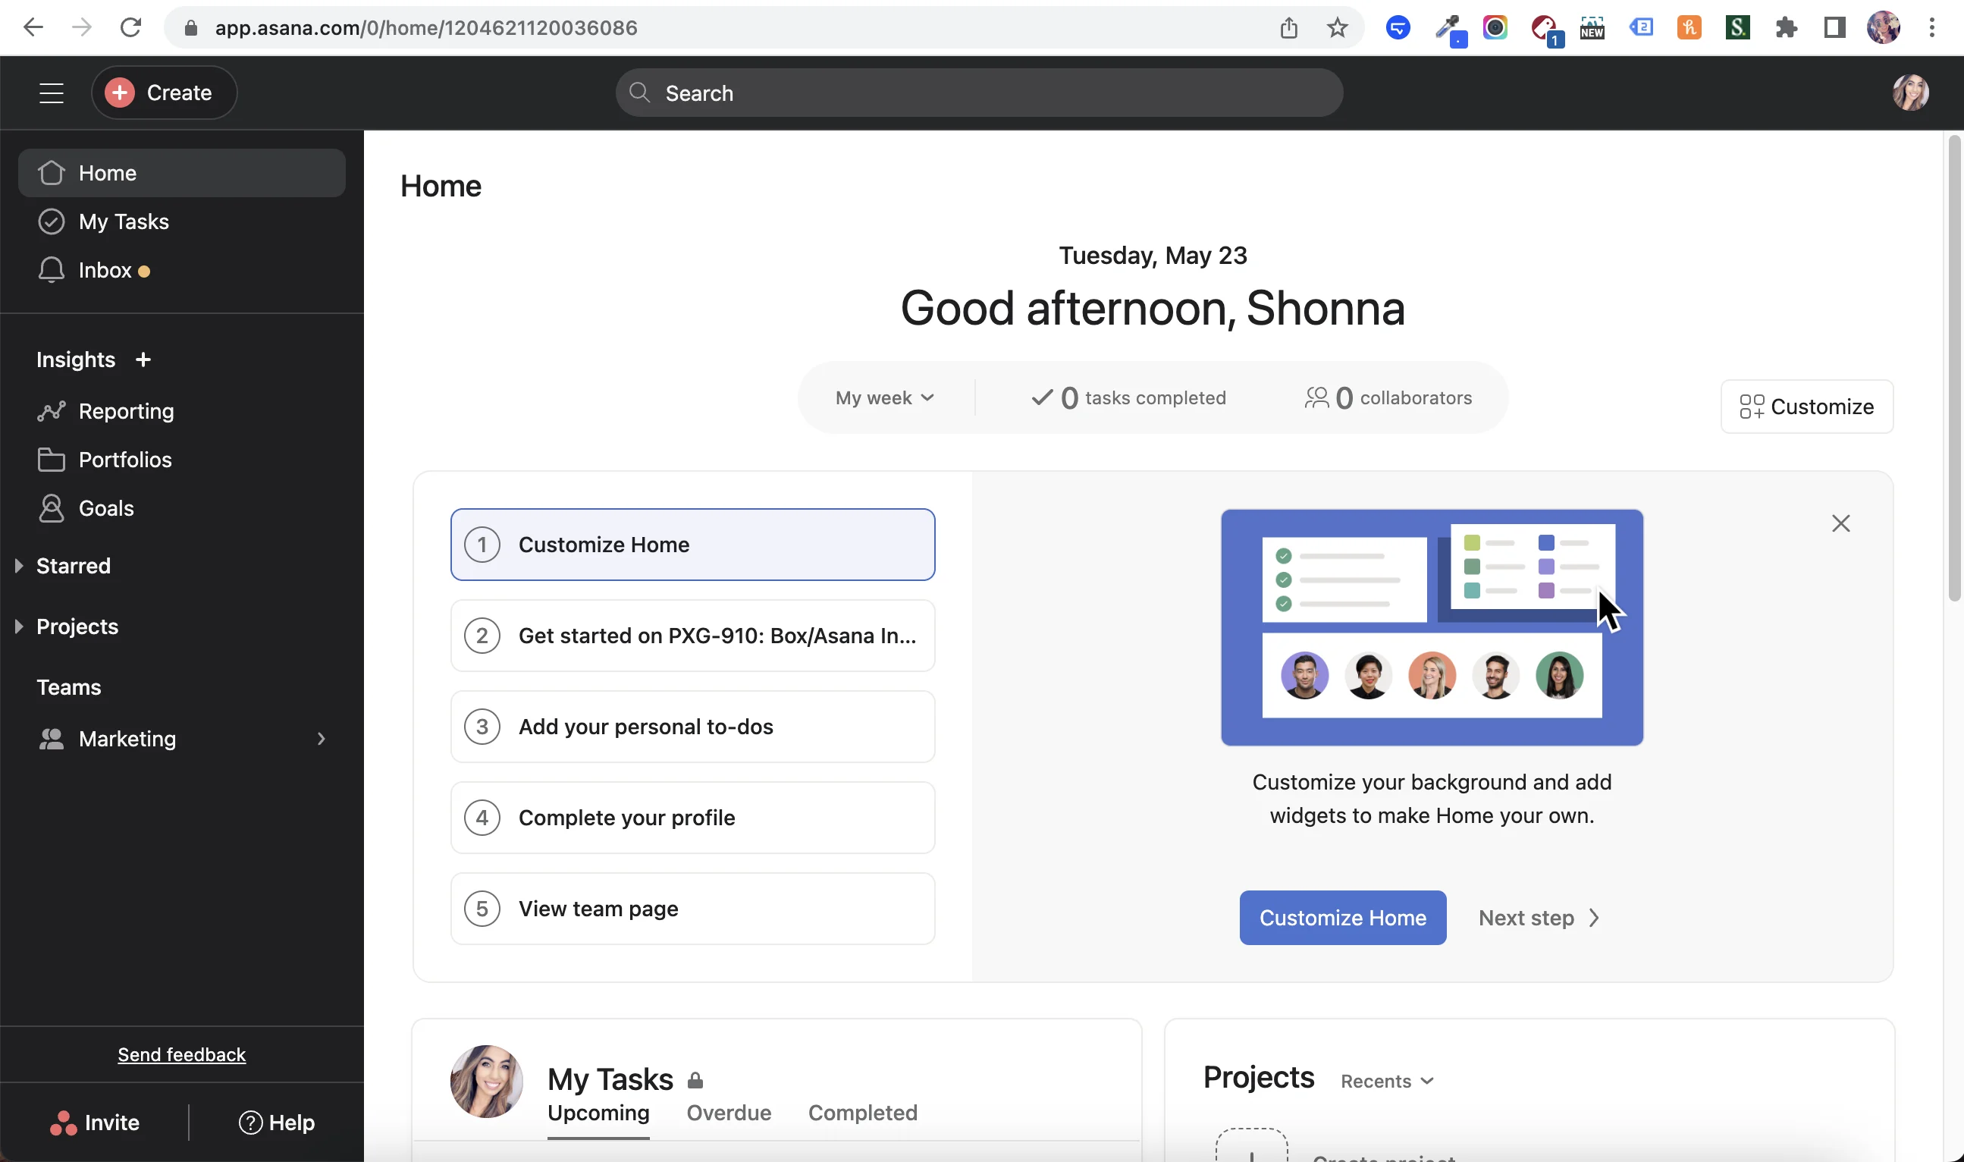The image size is (1964, 1162).
Task: Click the Customize button with widget icon
Action: (x=1807, y=407)
